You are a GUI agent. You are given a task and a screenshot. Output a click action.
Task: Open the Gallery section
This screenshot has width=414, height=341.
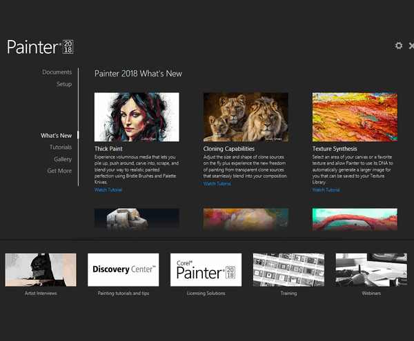(63, 159)
